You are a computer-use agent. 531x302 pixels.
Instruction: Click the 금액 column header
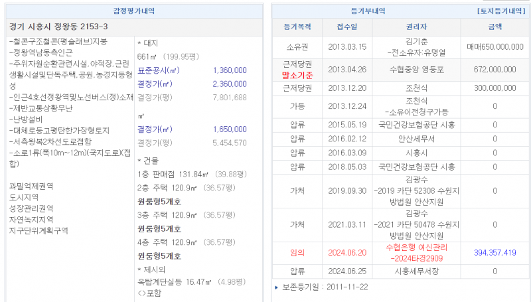[494, 27]
